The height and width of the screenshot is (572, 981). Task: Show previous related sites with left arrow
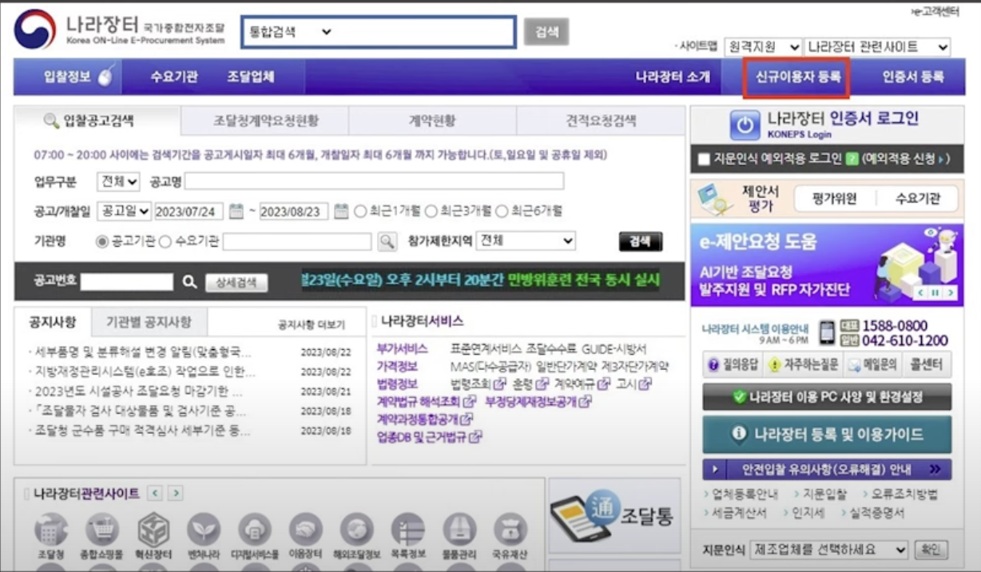(x=155, y=494)
